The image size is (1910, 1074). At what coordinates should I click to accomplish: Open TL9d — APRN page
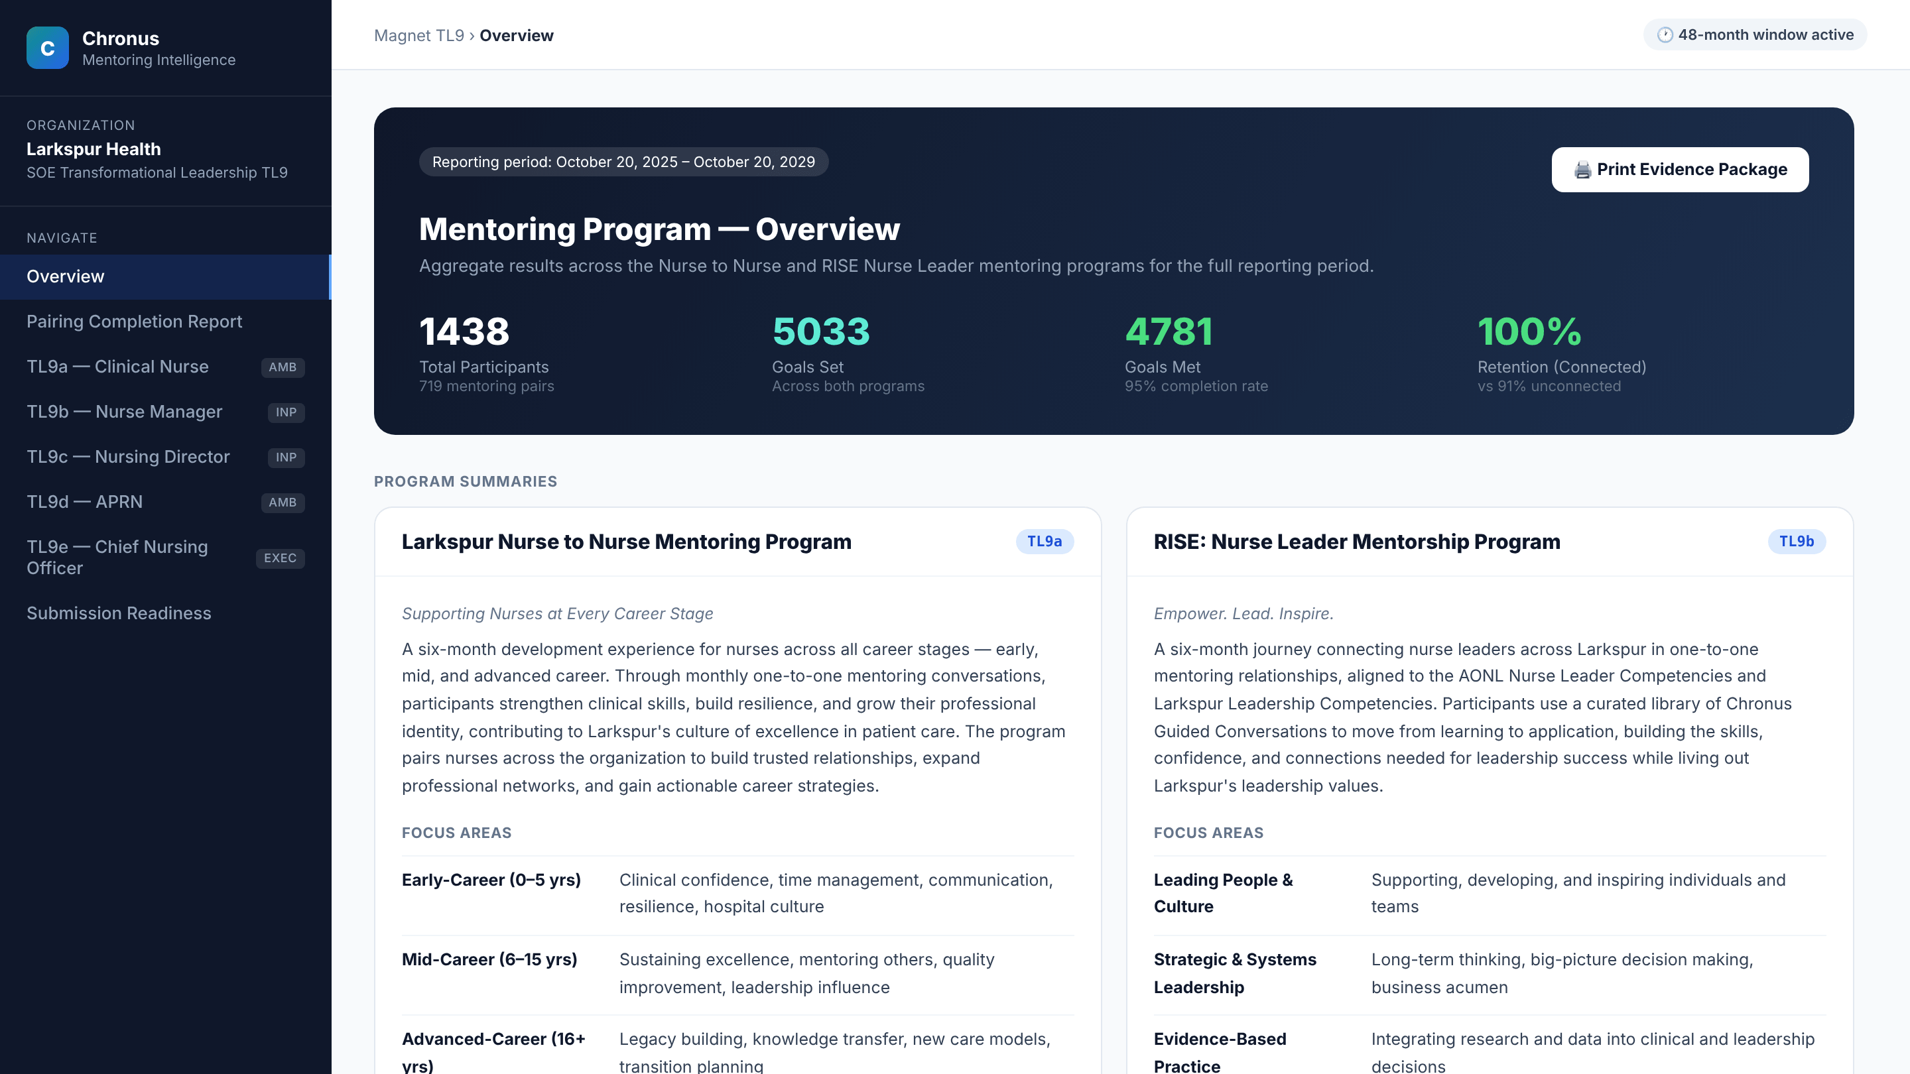coord(165,503)
